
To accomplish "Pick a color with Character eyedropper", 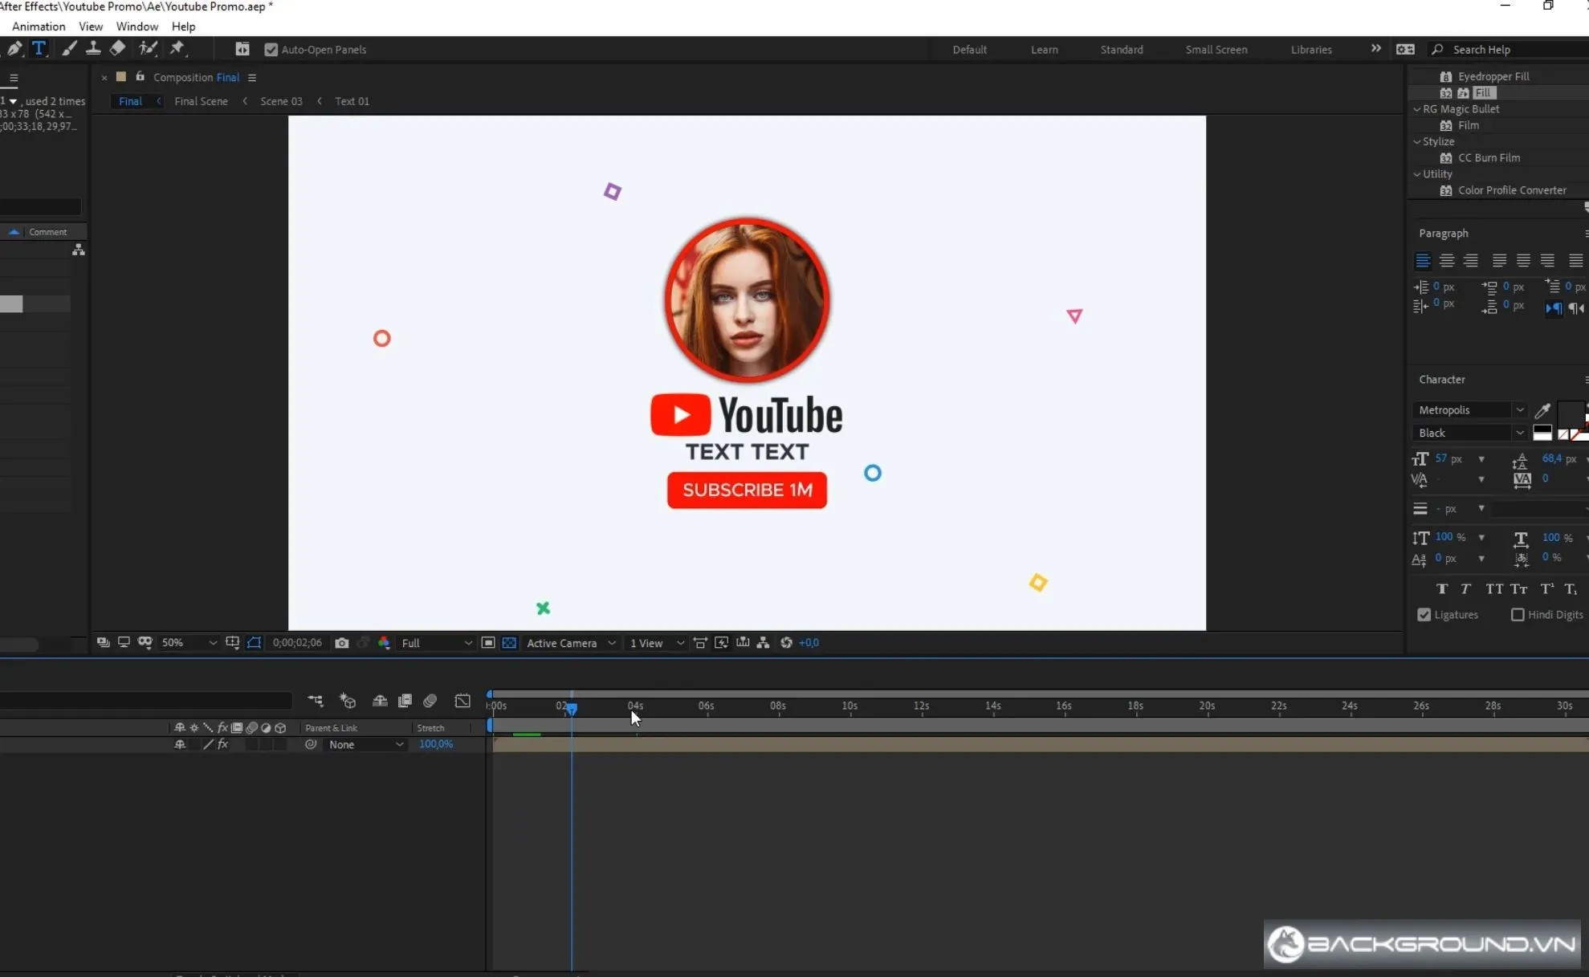I will coord(1542,411).
